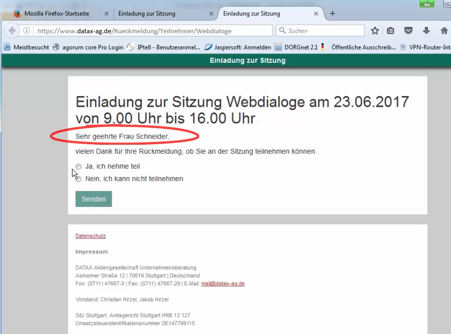The width and height of the screenshot is (451, 334).
Task: Click the magnifier icon in search box
Action: [x=283, y=30]
